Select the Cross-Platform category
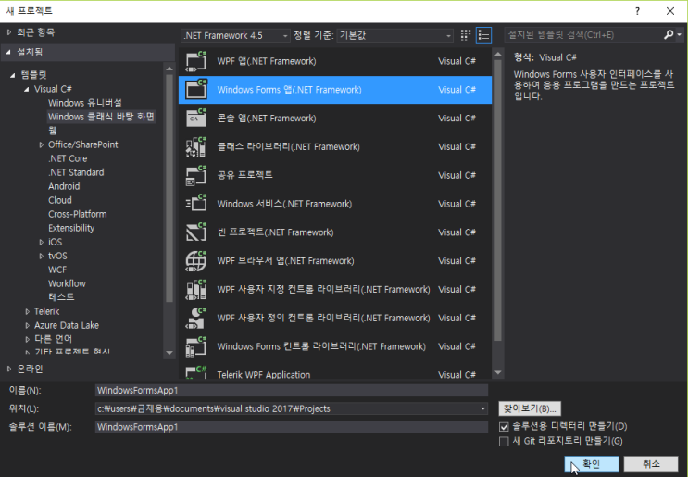The image size is (688, 477). (78, 214)
